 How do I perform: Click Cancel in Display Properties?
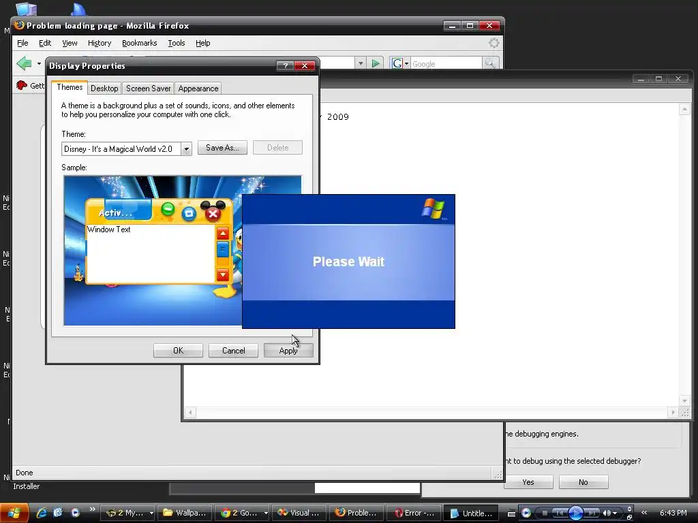[233, 351]
